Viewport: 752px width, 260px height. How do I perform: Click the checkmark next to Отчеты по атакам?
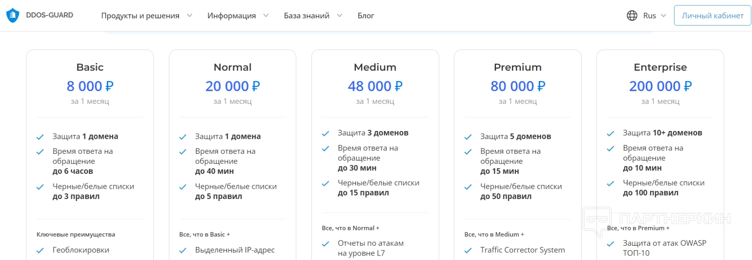(x=325, y=244)
